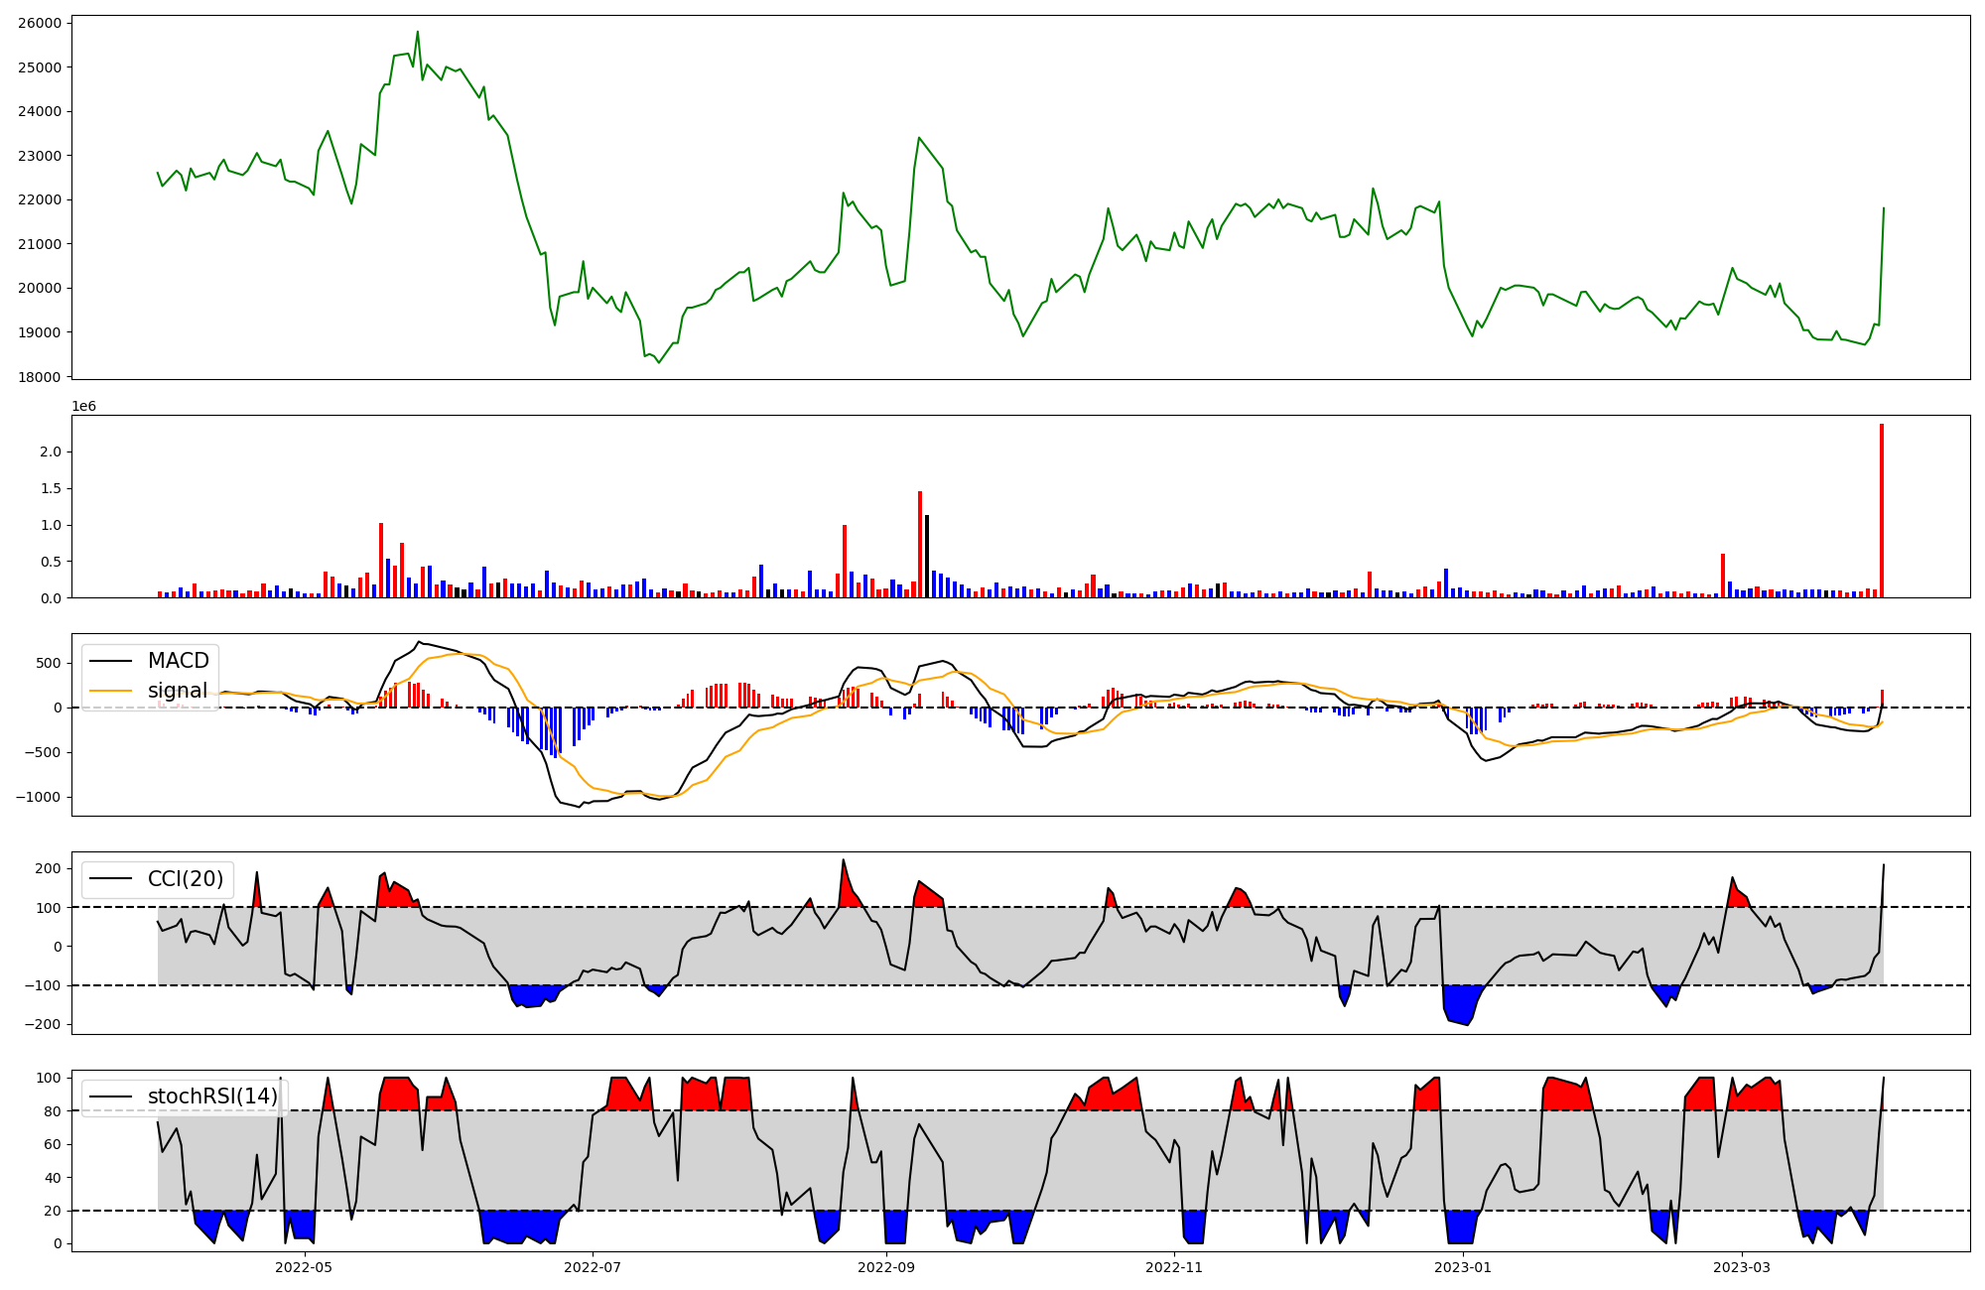Click the 2023-03 x-axis date label
1985x1290 pixels.
(1742, 1267)
